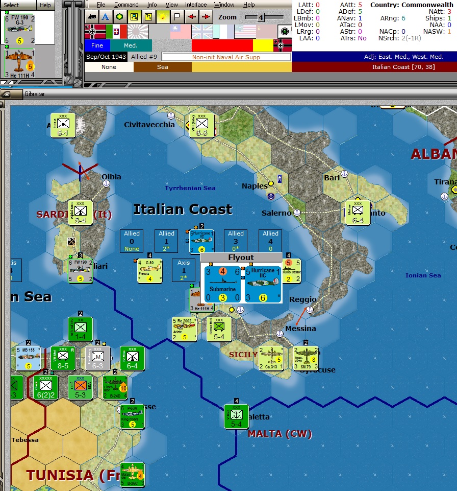Open the Select dropdown in the unit panel
This screenshot has height=491, width=457.
pos(13,5)
